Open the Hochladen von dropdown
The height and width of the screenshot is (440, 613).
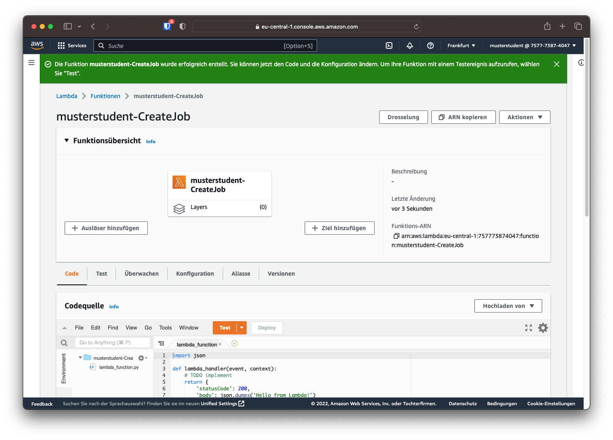point(508,306)
